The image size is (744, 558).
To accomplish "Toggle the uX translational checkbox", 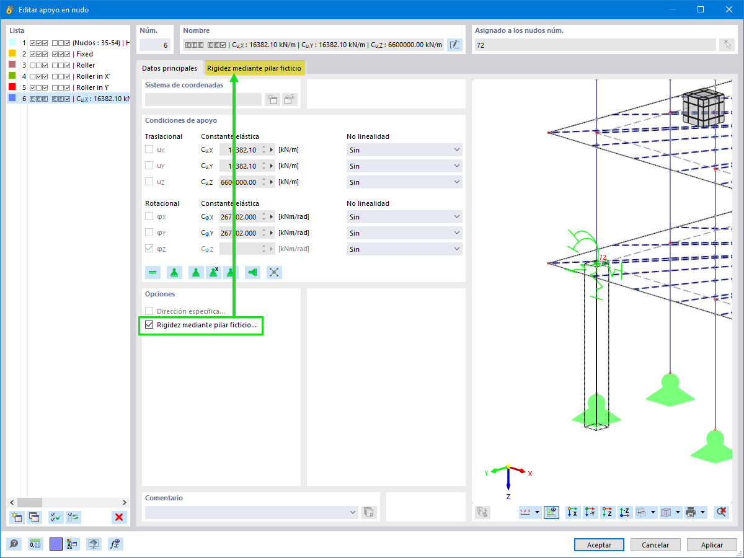I will click(x=149, y=149).
